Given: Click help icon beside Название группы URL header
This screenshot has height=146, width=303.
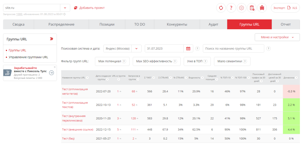Looking at the screenshot, I should [87, 78].
